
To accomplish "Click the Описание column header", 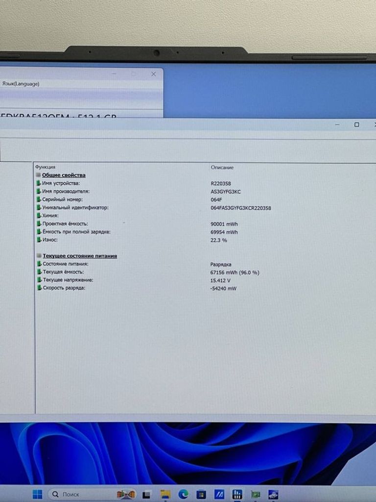I will point(222,167).
